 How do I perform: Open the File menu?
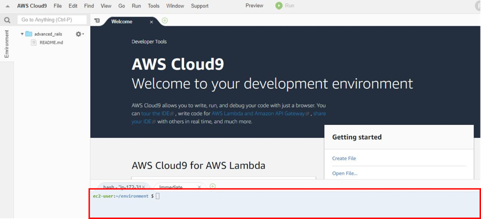(x=58, y=6)
